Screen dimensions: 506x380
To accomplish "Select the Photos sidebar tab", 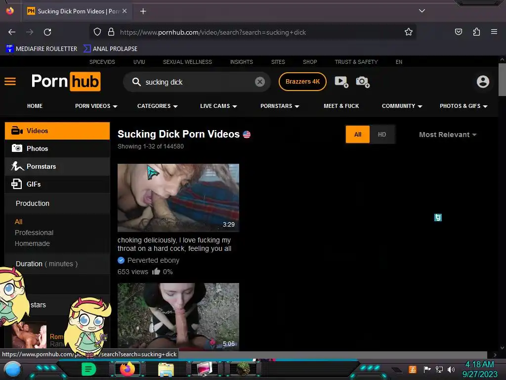I will pyautogui.click(x=57, y=148).
